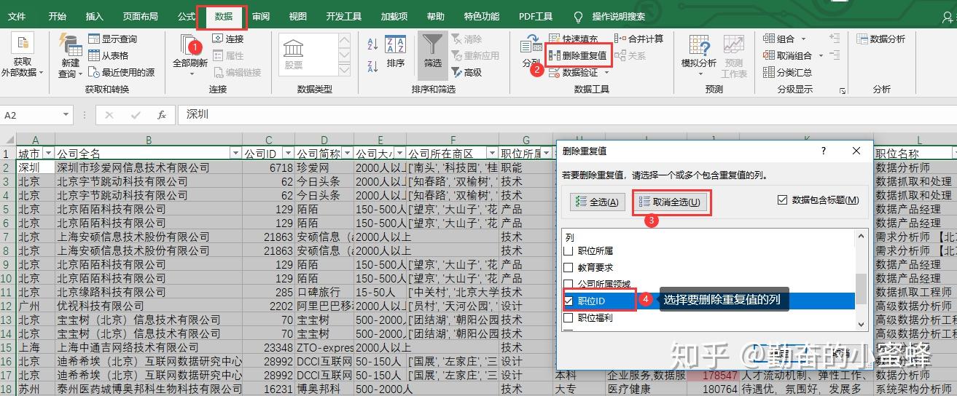Image resolution: width=957 pixels, height=396 pixels.
Task: Open the 公司全名 column filter dropdown
Action: point(235,154)
